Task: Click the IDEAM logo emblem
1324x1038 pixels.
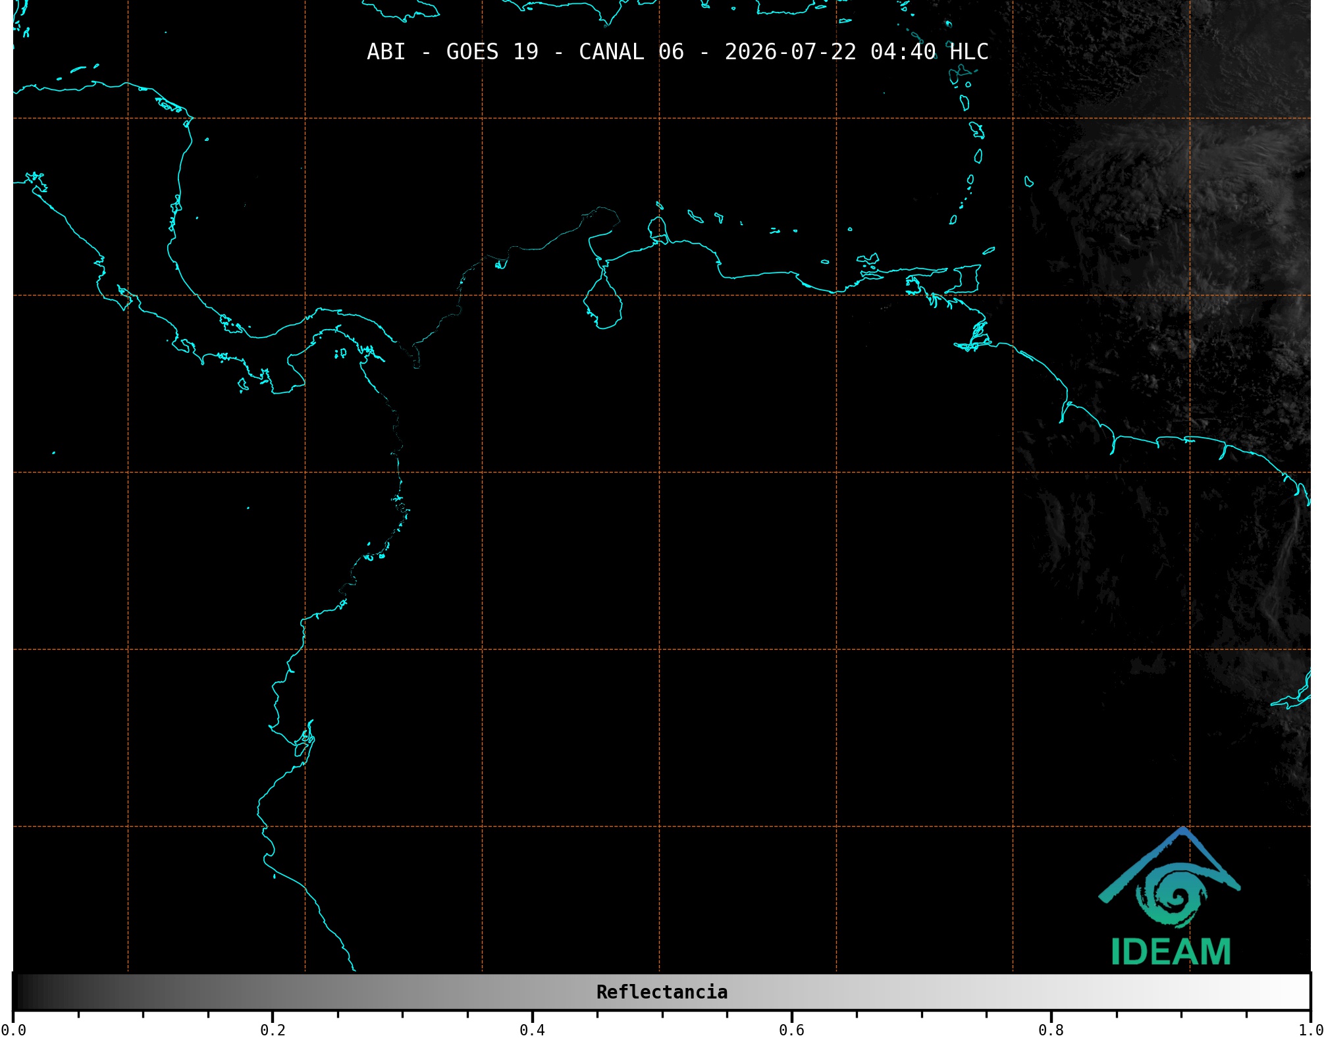Action: 1169,877
